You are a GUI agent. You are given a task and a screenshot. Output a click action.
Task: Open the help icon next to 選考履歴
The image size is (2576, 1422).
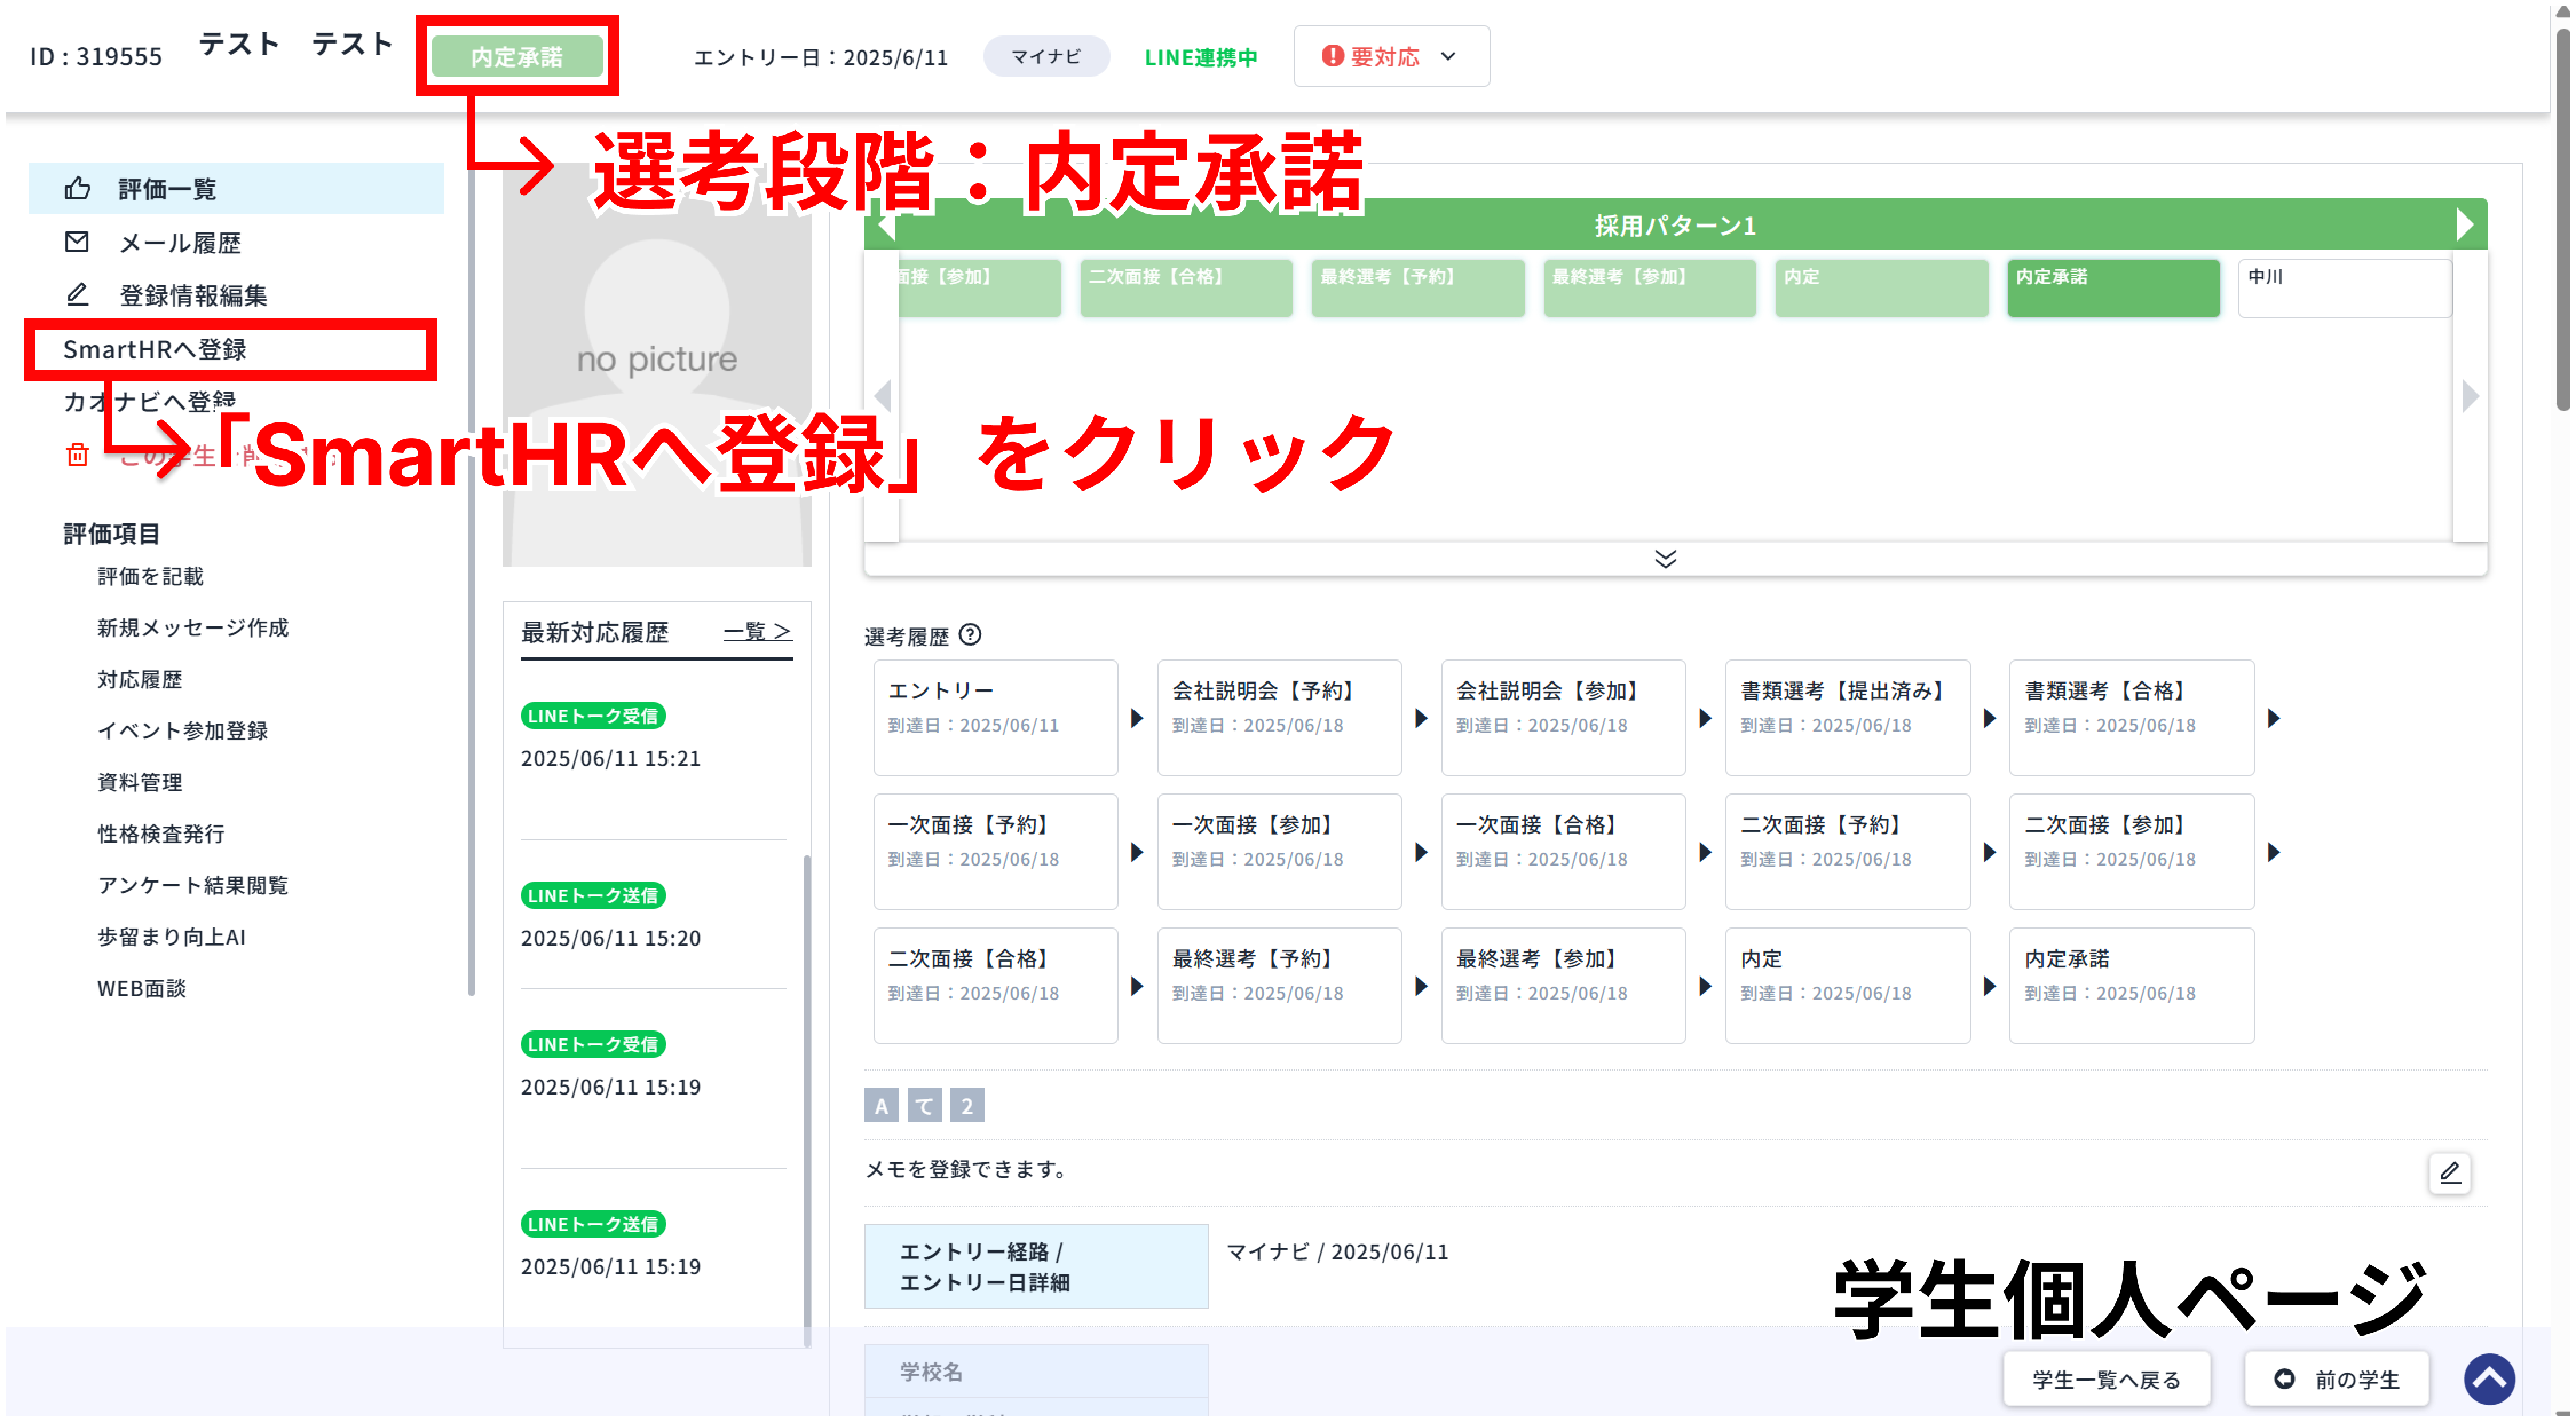971,636
